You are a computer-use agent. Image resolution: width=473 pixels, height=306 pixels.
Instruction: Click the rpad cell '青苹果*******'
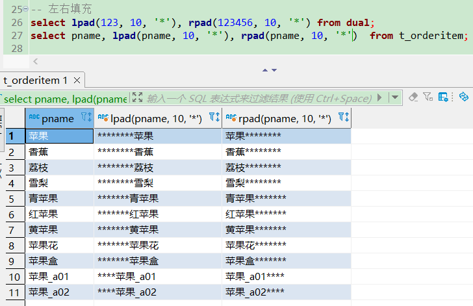(x=287, y=199)
